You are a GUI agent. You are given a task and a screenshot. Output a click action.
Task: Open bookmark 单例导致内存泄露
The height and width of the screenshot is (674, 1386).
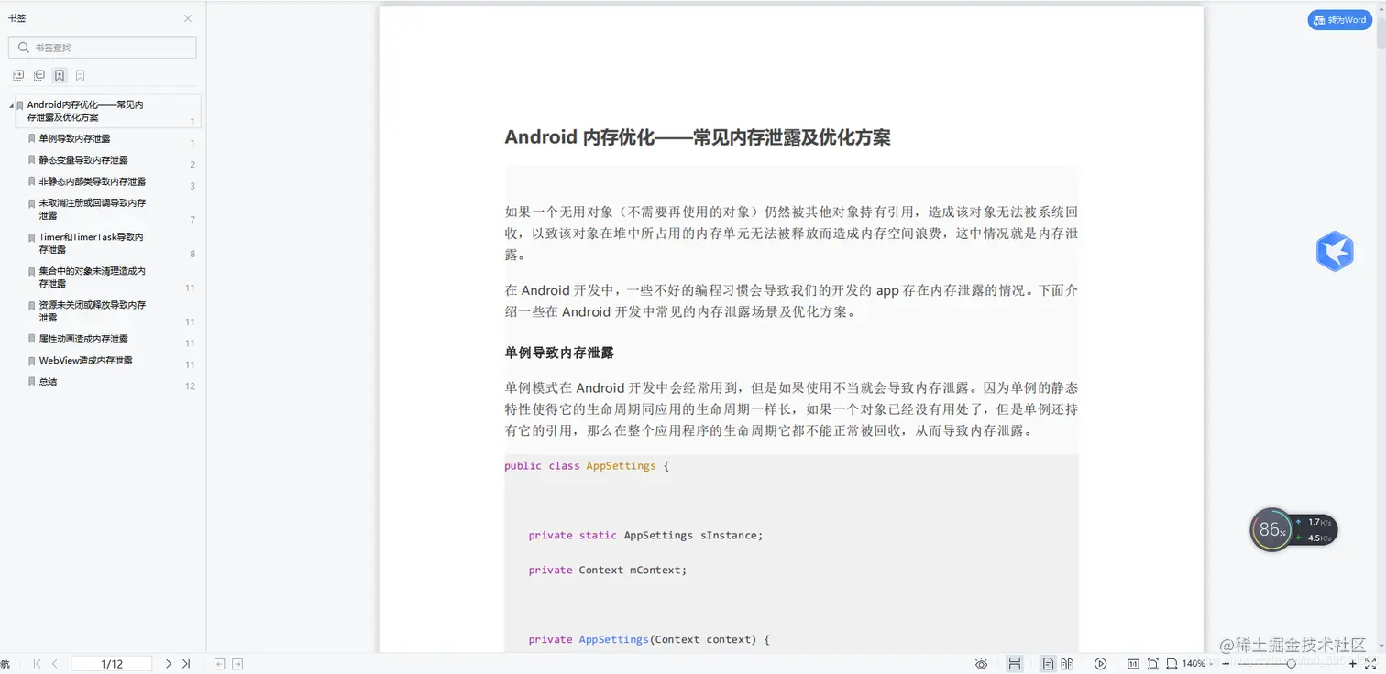tap(74, 138)
